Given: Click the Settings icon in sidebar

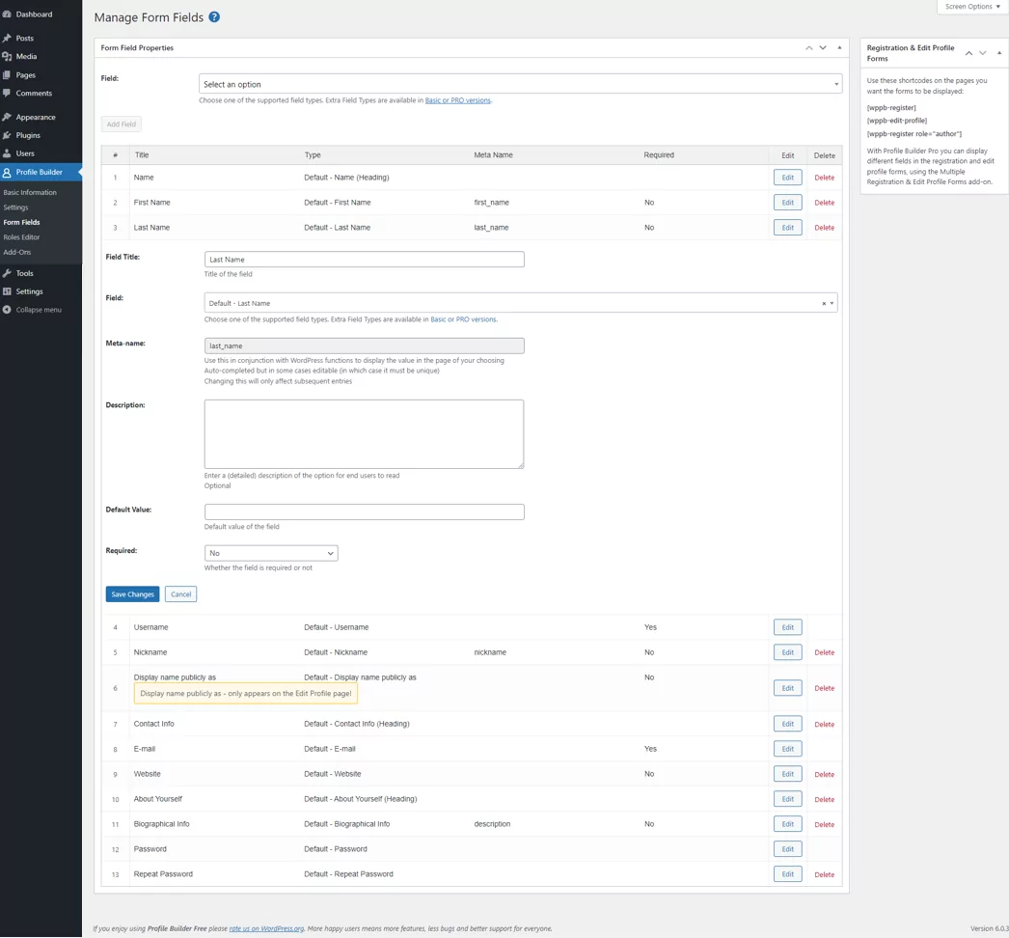Looking at the screenshot, I should pyautogui.click(x=7, y=291).
